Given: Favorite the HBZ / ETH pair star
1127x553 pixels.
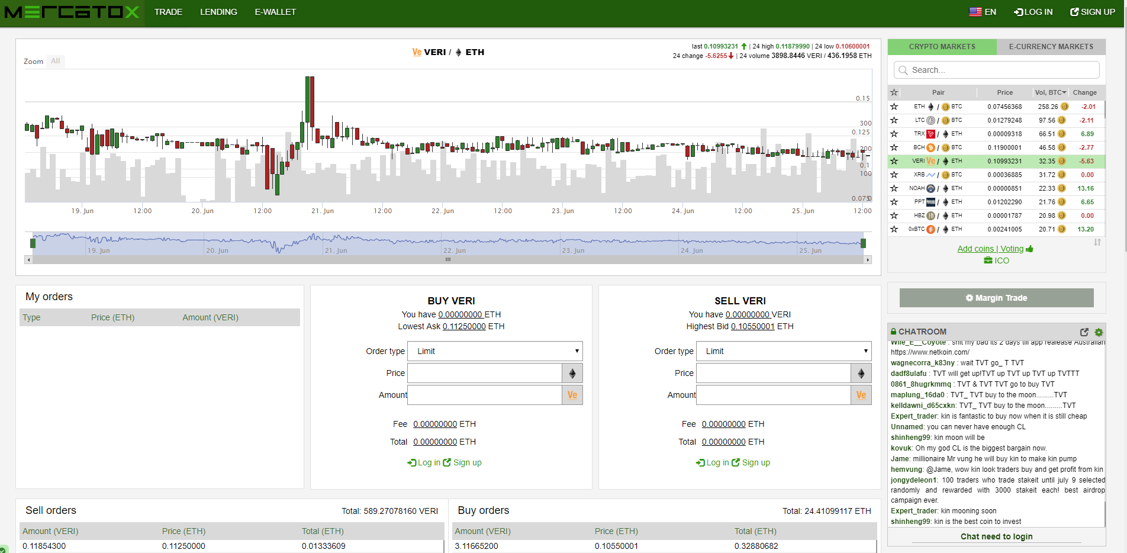Looking at the screenshot, I should click(x=894, y=216).
